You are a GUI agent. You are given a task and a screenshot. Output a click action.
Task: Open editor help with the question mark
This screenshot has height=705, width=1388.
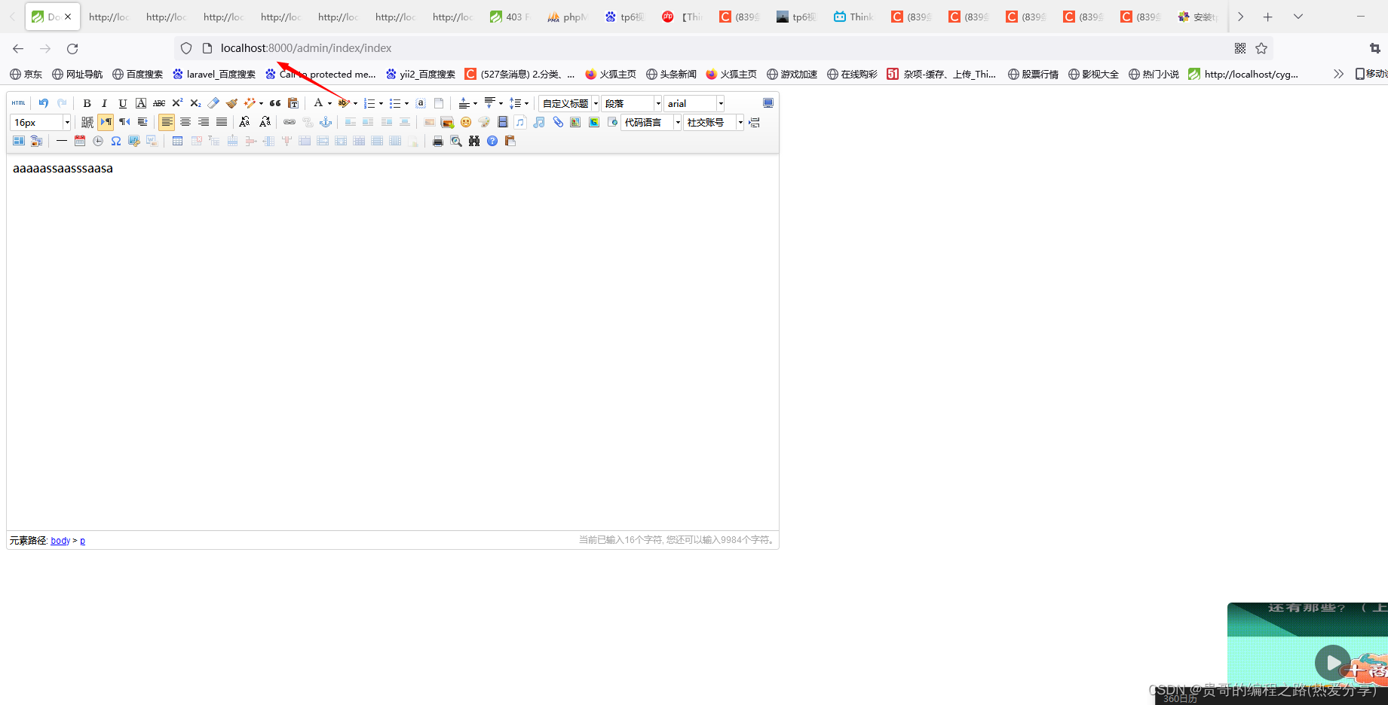click(x=492, y=141)
